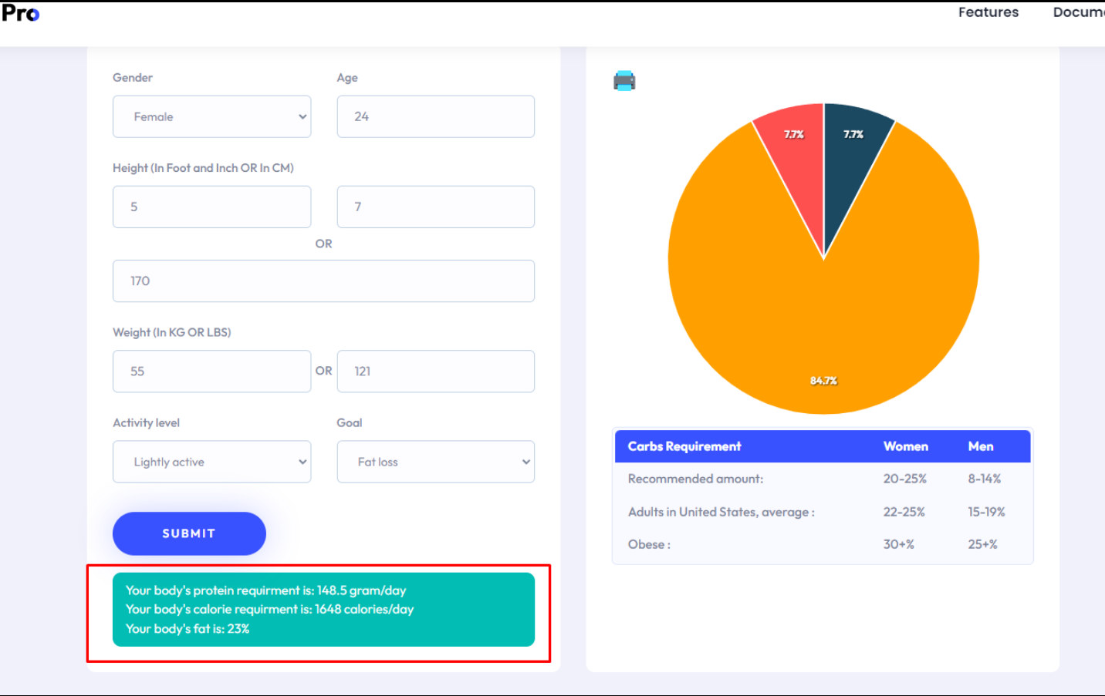Click the Age input field showing 24
Viewport: 1105px width, 696px height.
(x=435, y=116)
